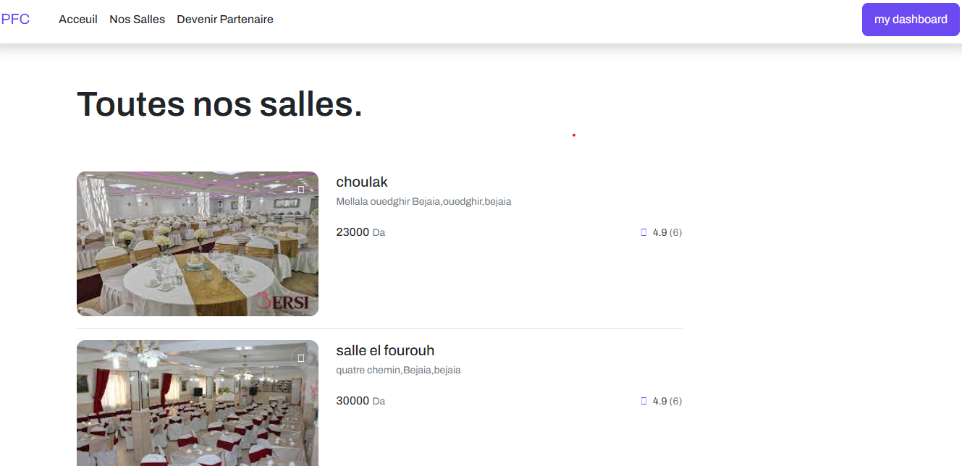Click the 23000 Da price

[360, 232]
